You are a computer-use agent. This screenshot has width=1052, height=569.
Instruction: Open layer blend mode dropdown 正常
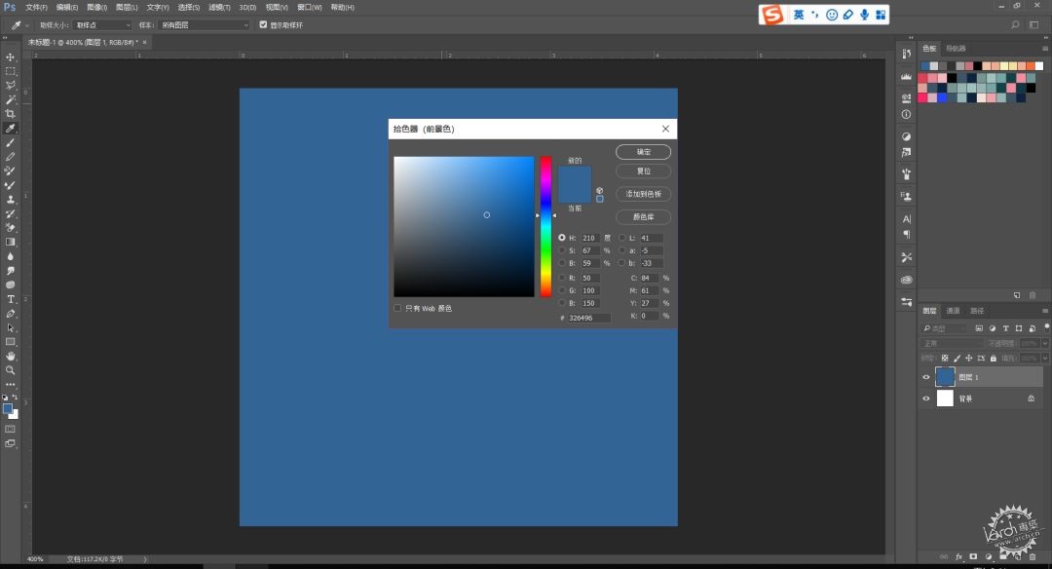952,344
